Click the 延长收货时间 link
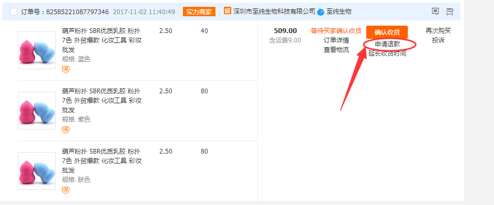This screenshot has width=494, height=205. tap(387, 53)
